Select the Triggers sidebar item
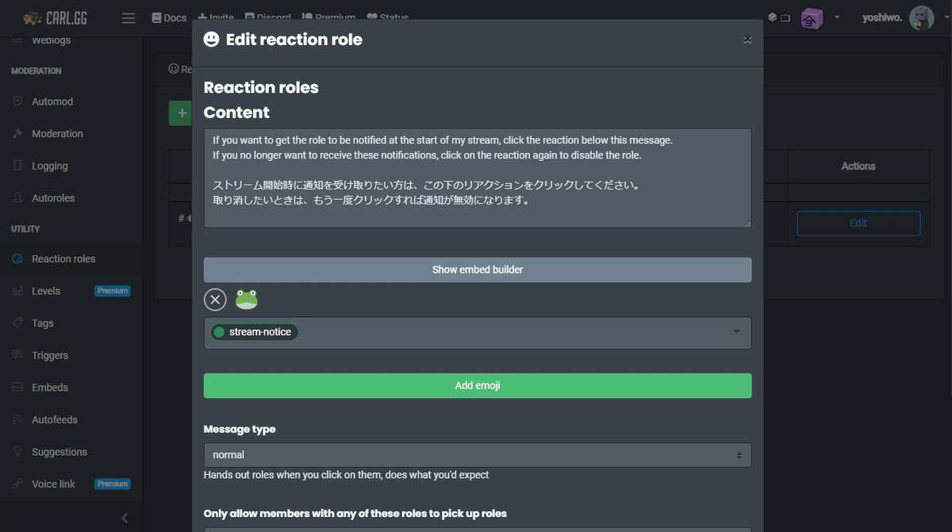The height and width of the screenshot is (532, 952). click(48, 355)
